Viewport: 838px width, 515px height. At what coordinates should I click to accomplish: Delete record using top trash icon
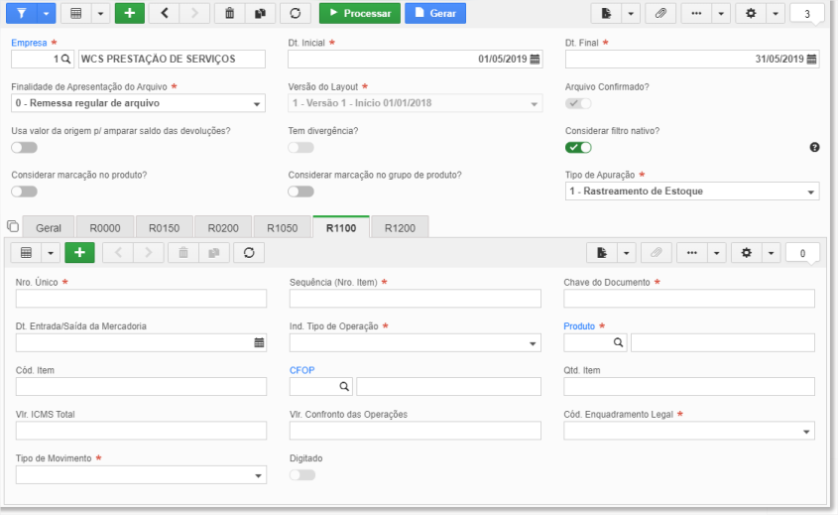pos(230,13)
